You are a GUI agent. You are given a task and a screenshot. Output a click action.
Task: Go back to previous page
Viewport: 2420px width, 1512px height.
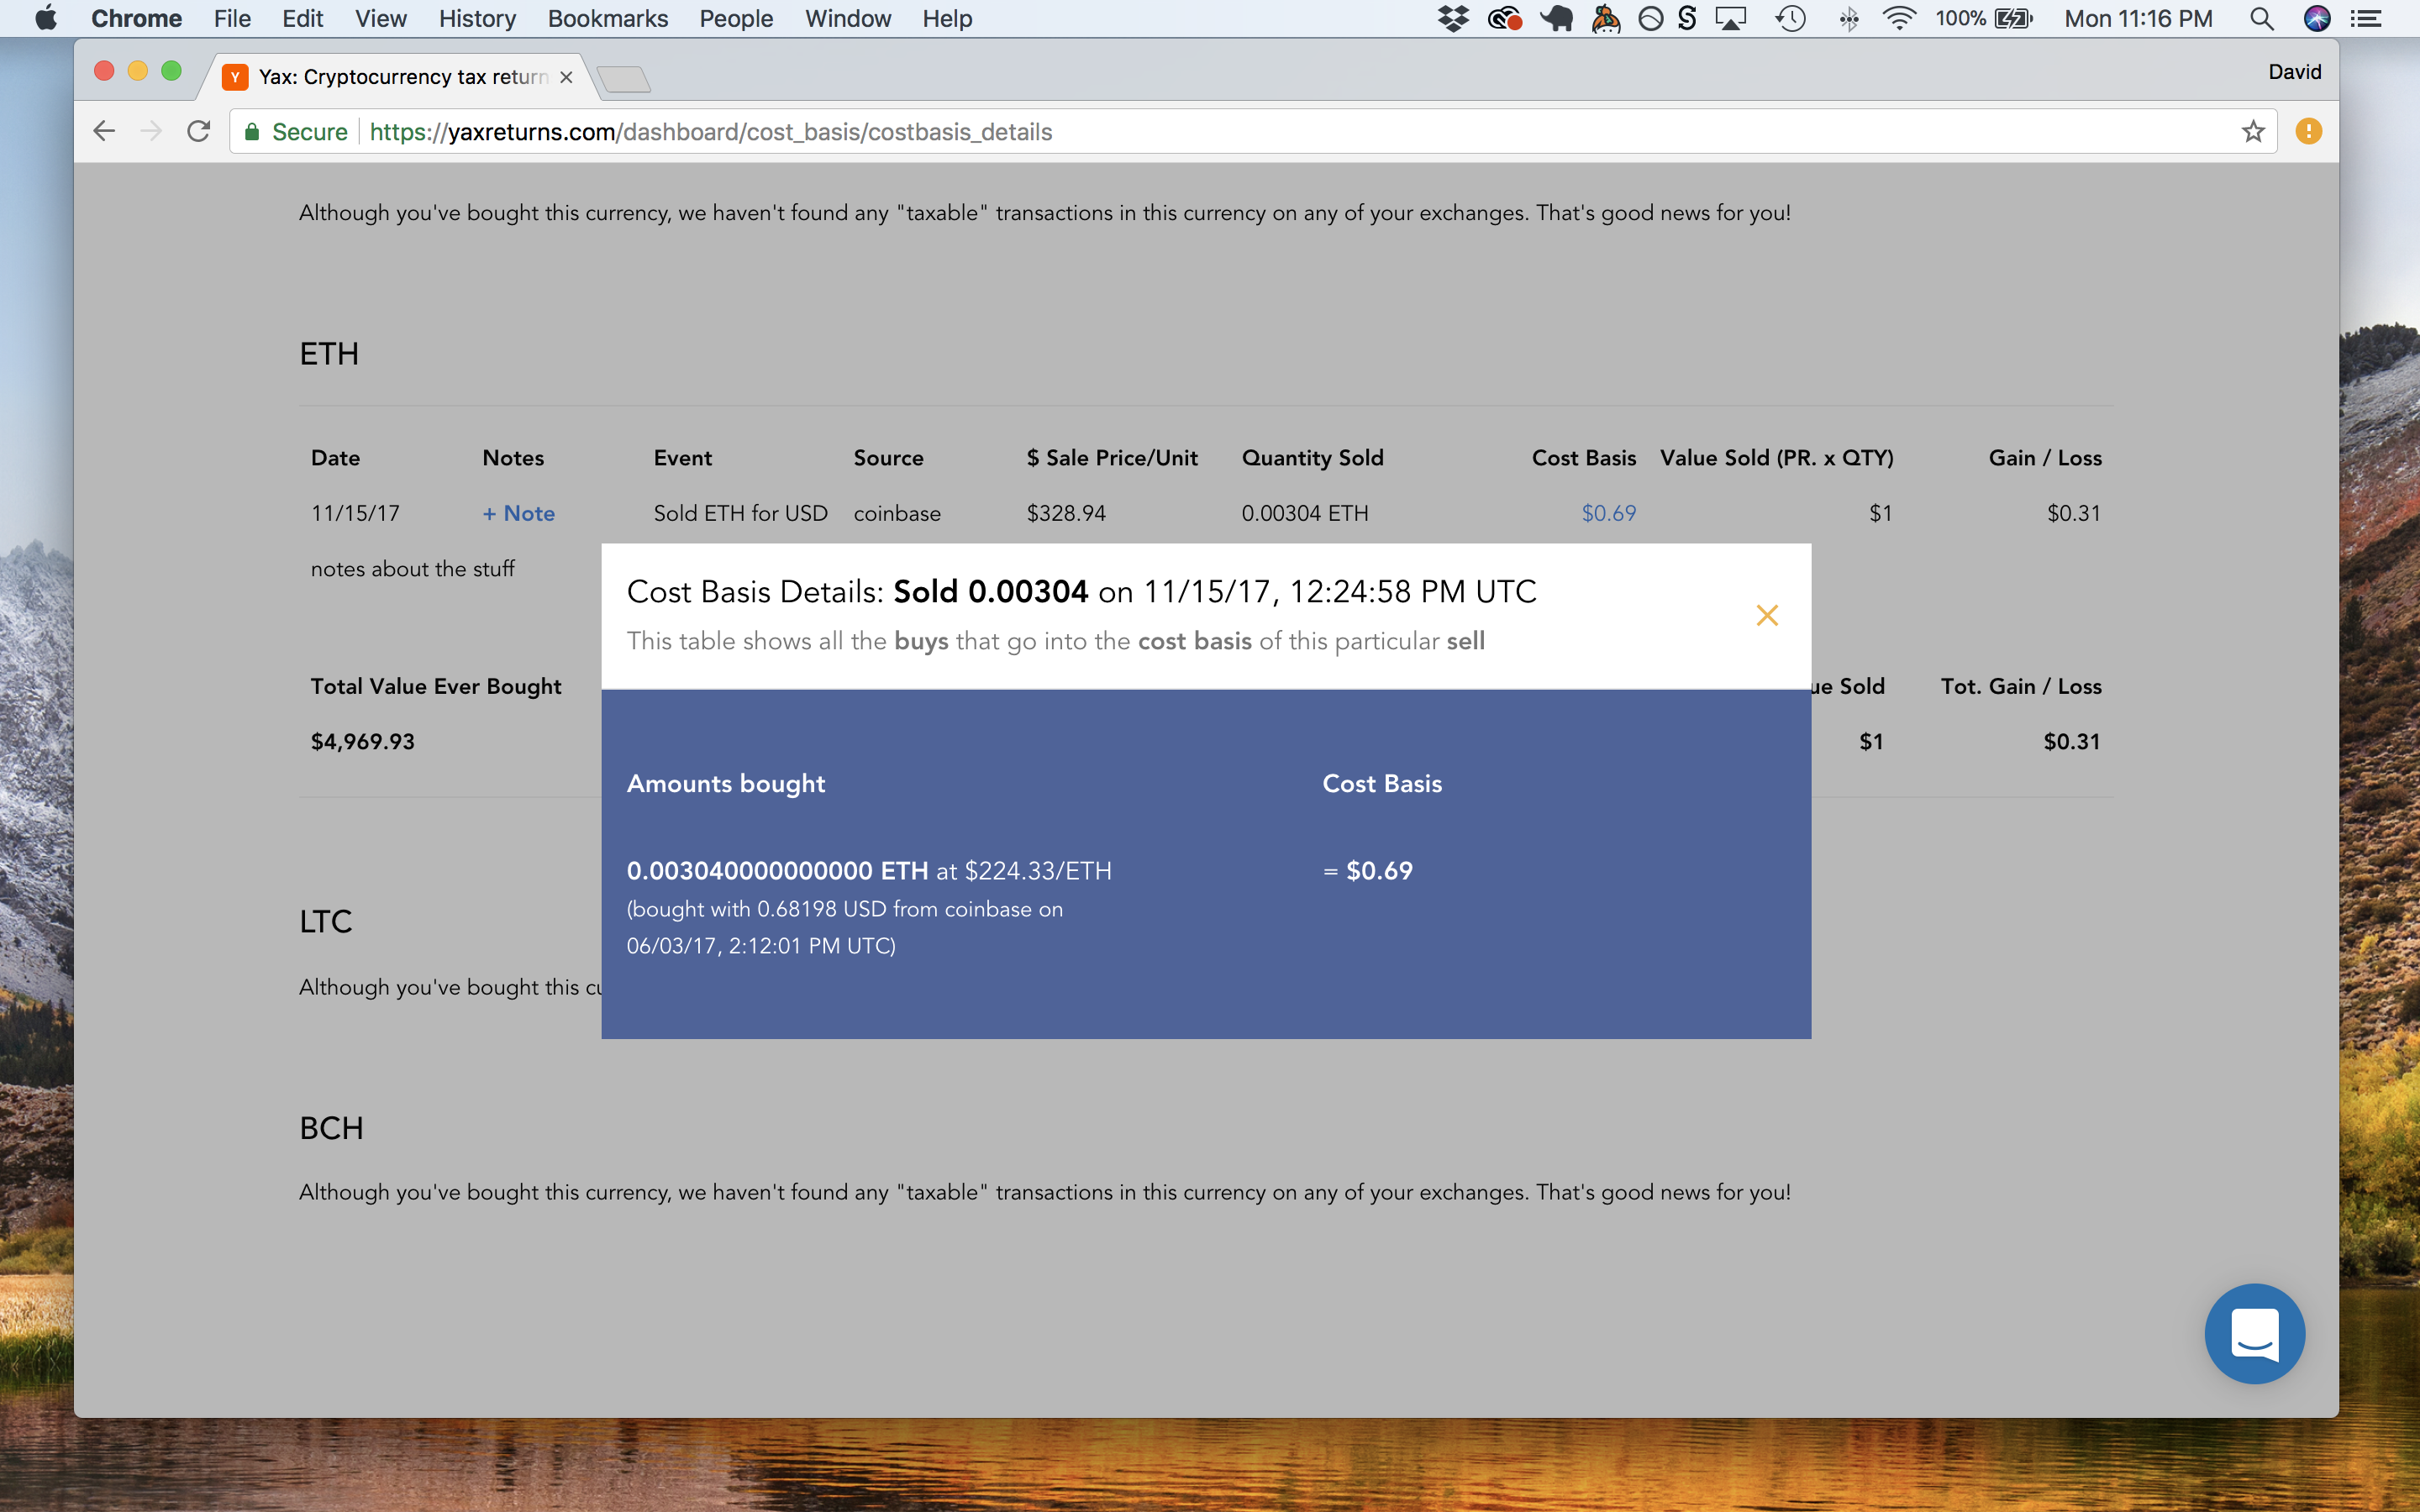point(104,131)
